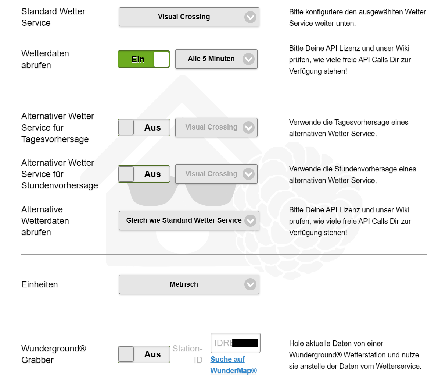Expand the Einheiten Metrisch dropdown
Screen dimensions: 431x389
pyautogui.click(x=184, y=284)
